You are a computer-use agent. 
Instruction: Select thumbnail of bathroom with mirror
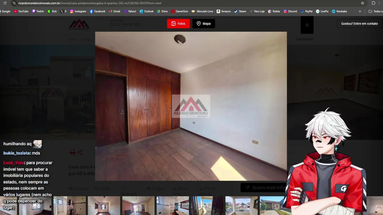tap(173, 205)
